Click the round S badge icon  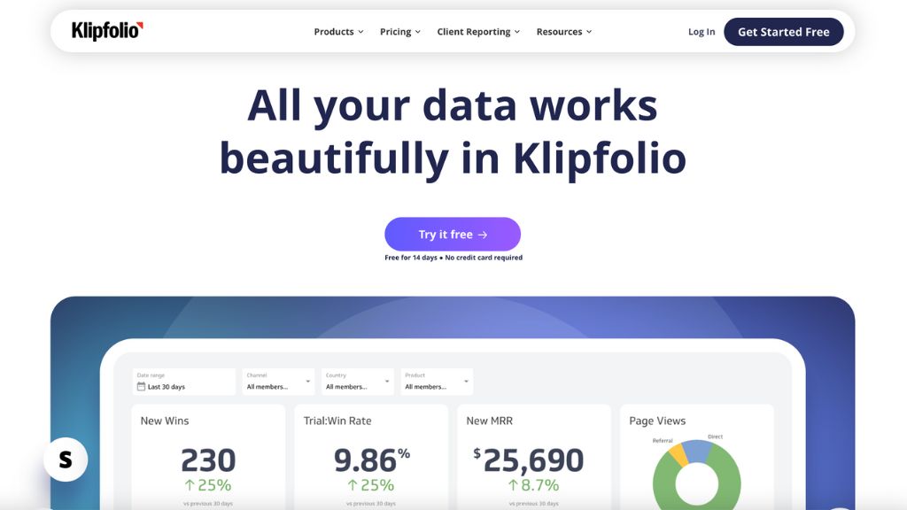click(66, 460)
